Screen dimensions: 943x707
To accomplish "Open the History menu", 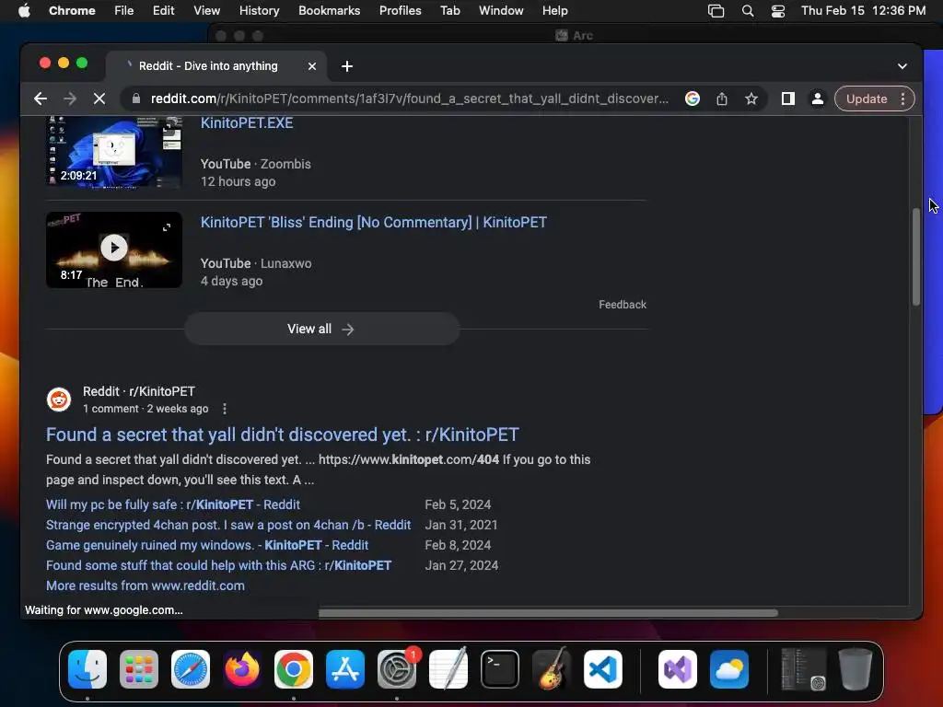I will [259, 10].
